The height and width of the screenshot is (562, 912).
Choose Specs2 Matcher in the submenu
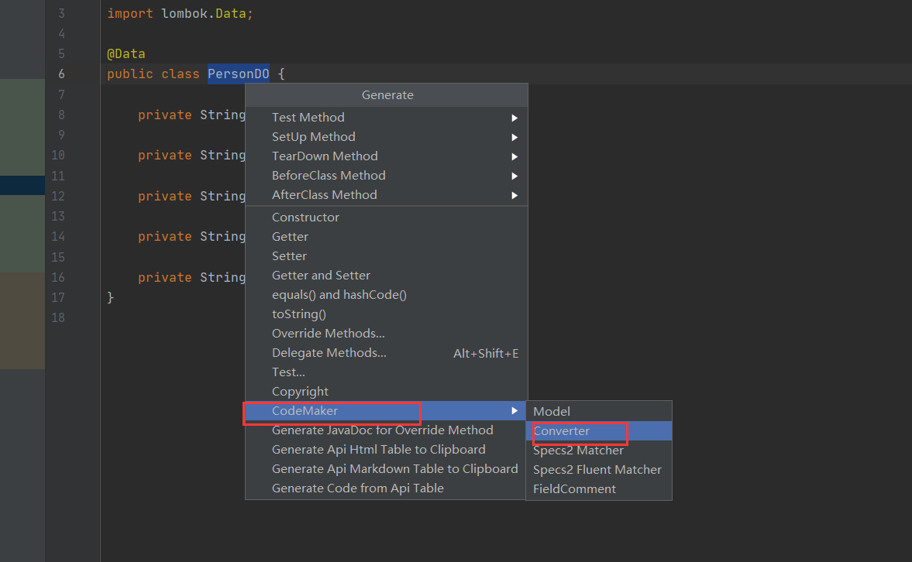point(578,450)
